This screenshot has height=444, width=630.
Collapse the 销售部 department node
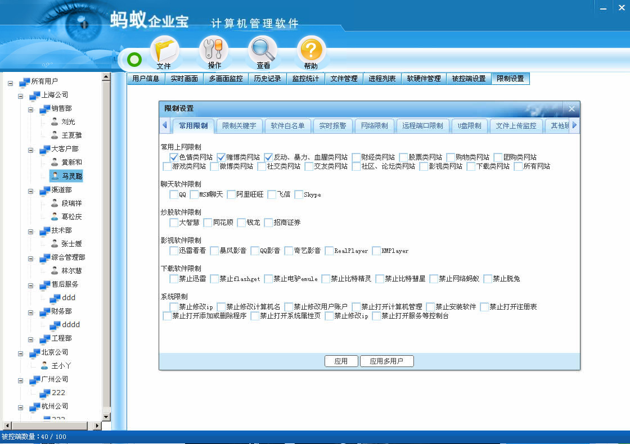pyautogui.click(x=31, y=109)
